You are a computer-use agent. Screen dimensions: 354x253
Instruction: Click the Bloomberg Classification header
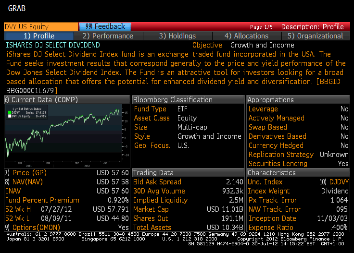pos(174,100)
